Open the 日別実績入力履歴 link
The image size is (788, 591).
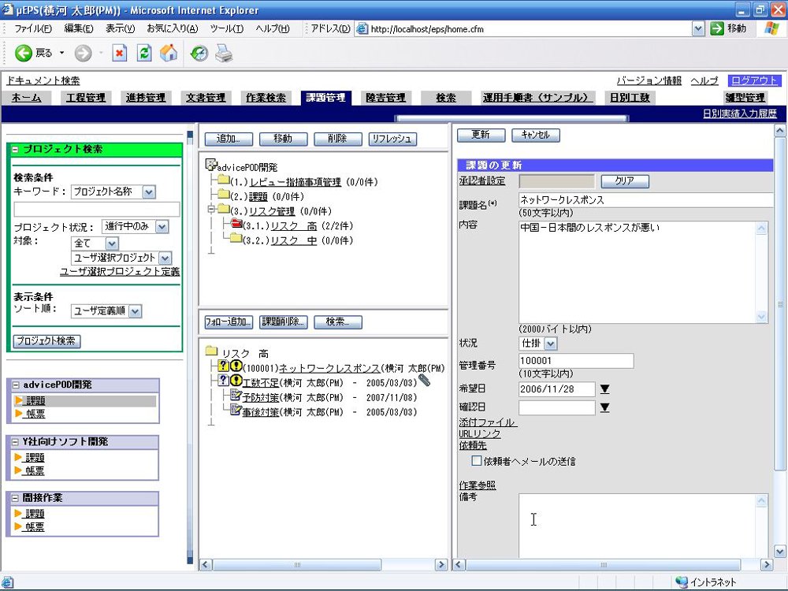point(740,113)
